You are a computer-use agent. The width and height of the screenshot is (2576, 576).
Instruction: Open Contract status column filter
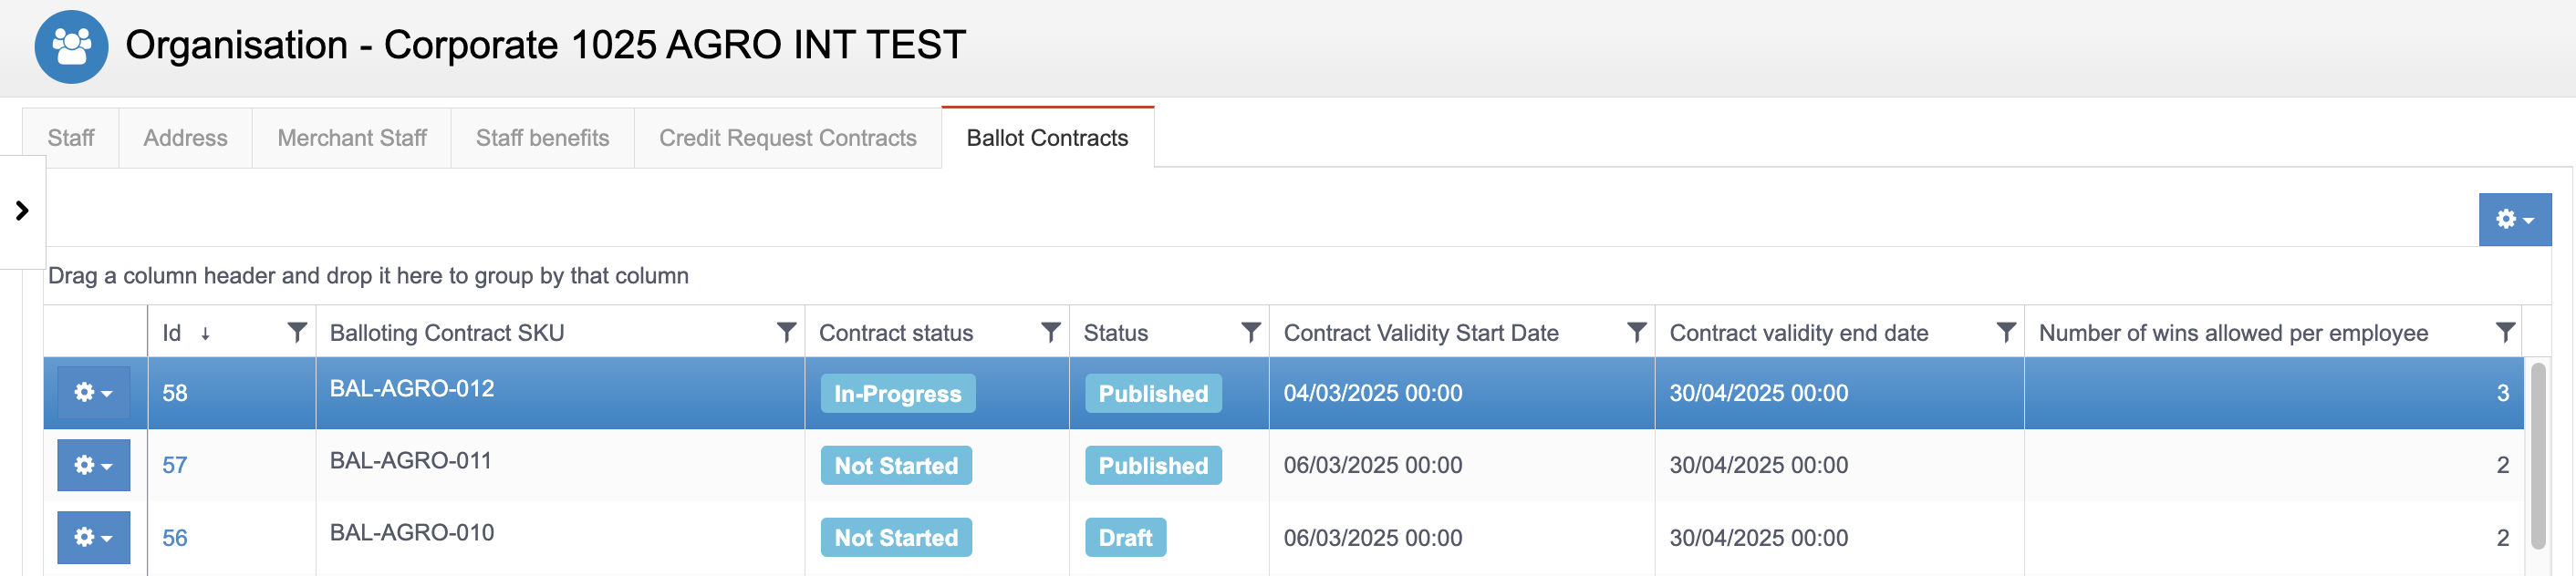pos(1050,332)
